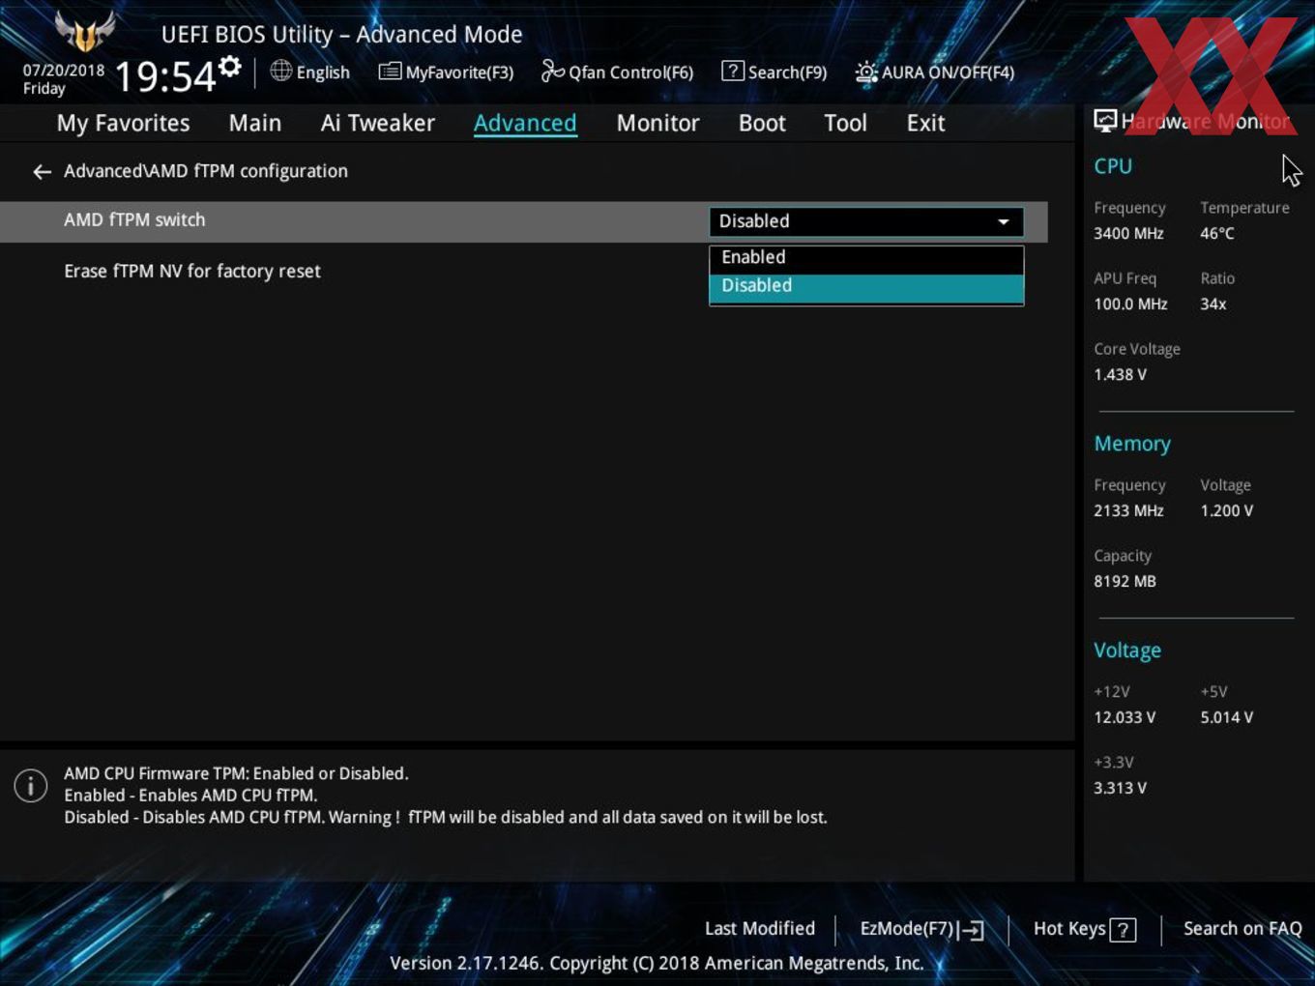The image size is (1315, 986).
Task: Click the info icon in help panel
Action: (31, 786)
